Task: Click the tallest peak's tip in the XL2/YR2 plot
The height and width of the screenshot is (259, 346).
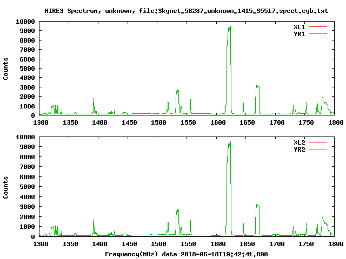Action: click(x=230, y=142)
